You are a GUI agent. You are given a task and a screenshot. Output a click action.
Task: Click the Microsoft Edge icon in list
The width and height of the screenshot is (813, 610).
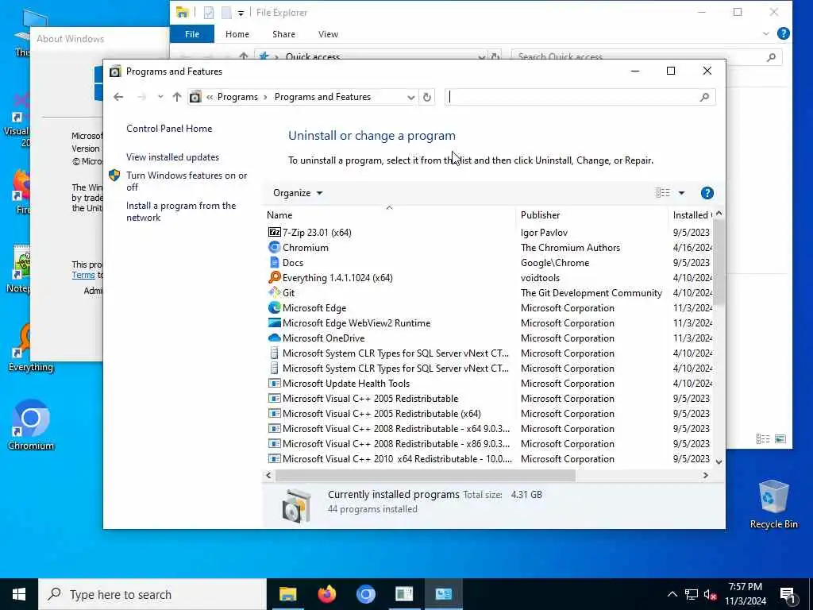pyautogui.click(x=274, y=307)
